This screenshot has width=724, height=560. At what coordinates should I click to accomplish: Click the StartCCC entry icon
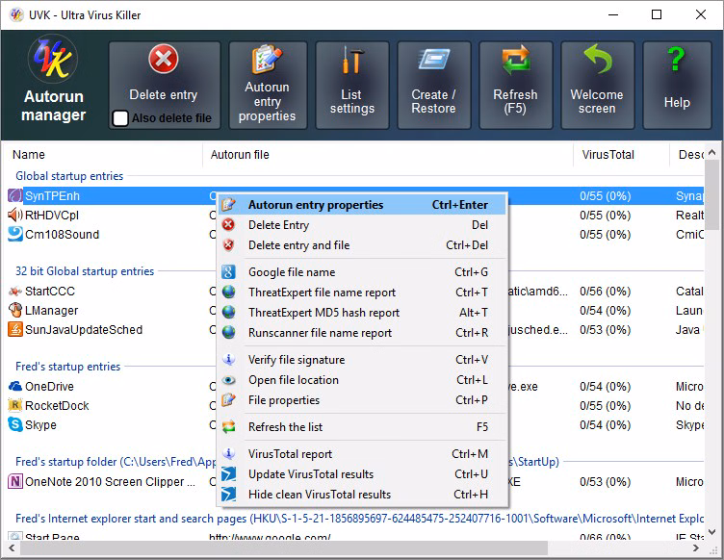click(14, 292)
